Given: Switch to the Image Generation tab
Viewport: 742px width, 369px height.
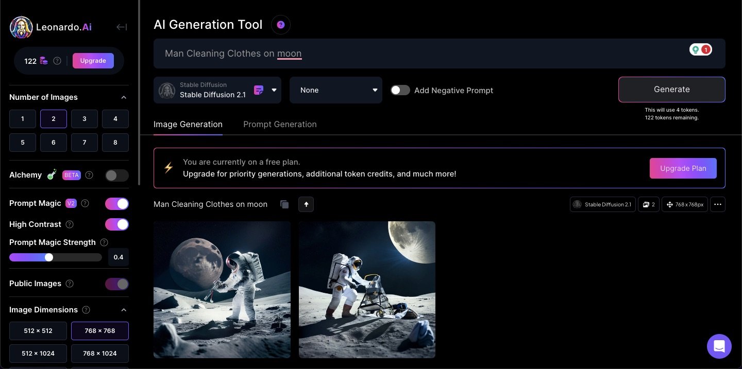Looking at the screenshot, I should pyautogui.click(x=188, y=125).
